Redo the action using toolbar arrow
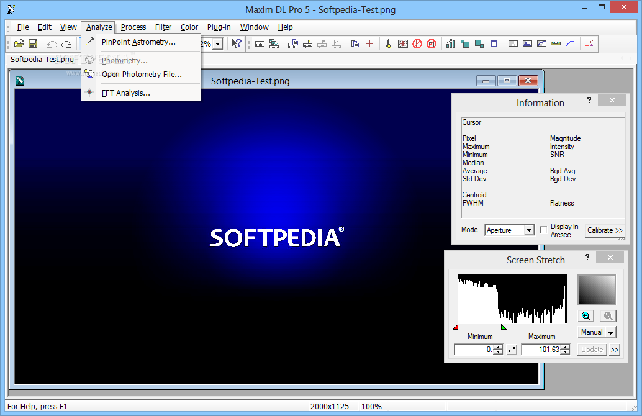 coord(66,44)
